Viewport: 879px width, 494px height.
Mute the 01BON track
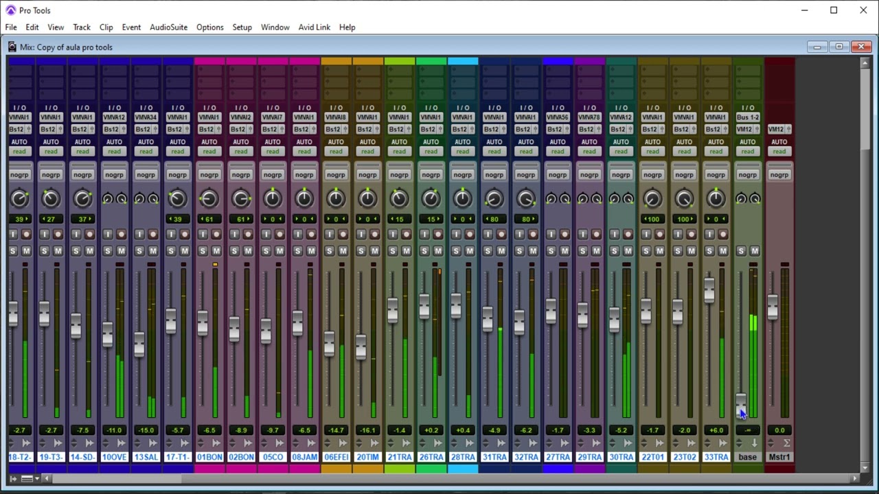216,251
